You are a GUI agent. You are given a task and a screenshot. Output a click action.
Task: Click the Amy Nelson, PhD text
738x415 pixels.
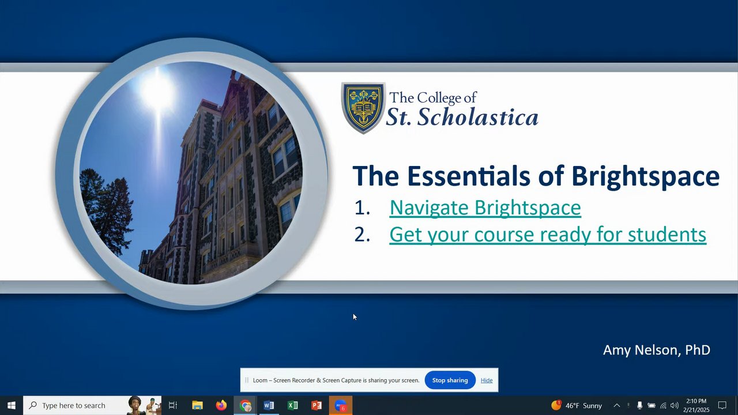657,350
